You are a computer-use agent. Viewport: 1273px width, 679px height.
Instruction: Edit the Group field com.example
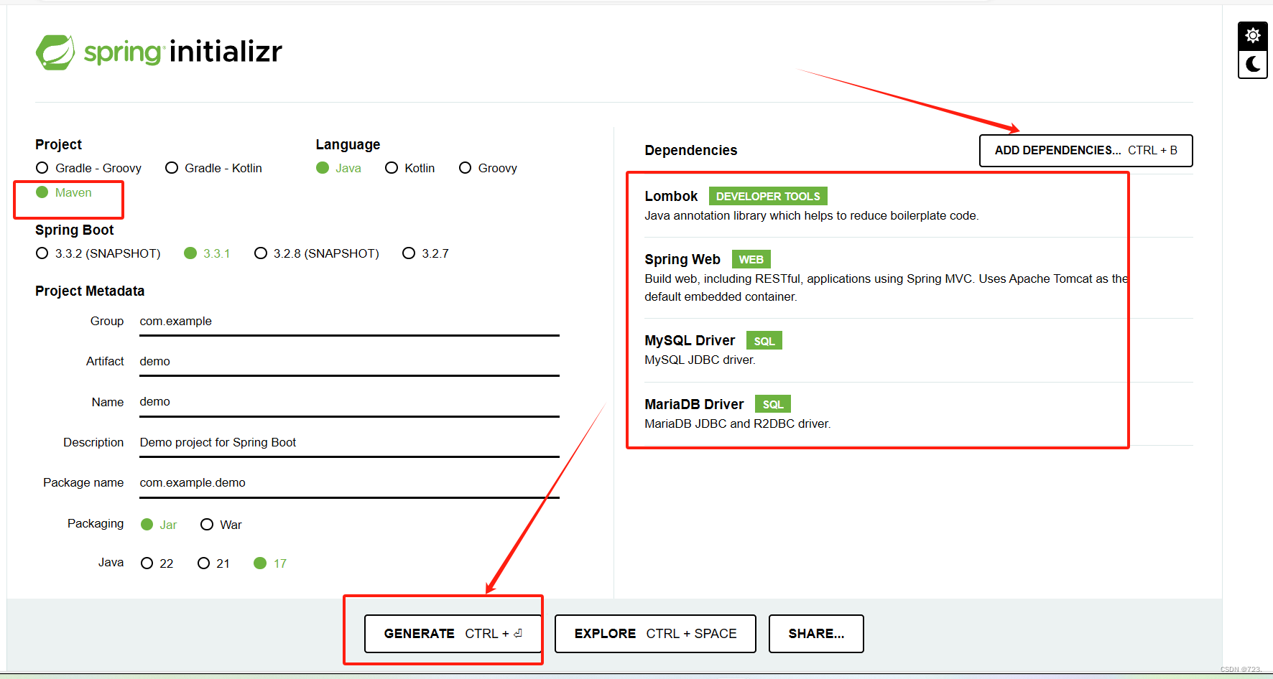pyautogui.click(x=349, y=322)
